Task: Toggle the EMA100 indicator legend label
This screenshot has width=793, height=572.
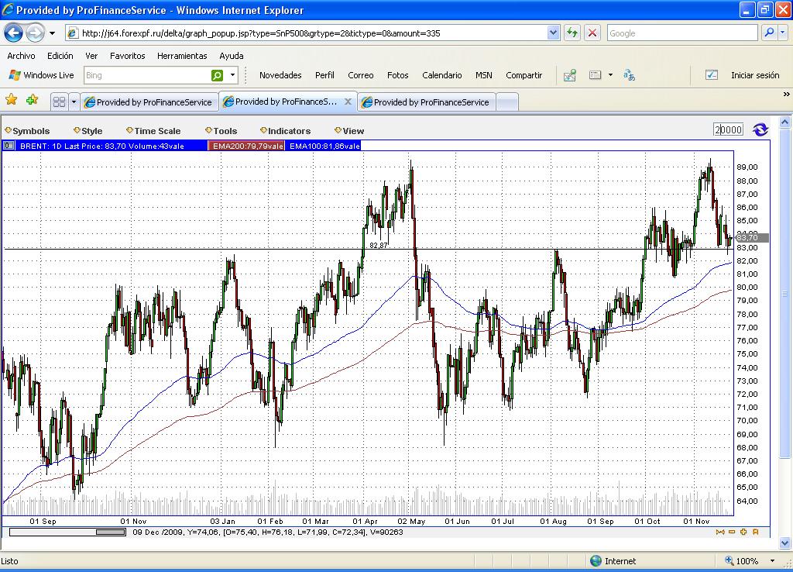Action: click(x=324, y=146)
